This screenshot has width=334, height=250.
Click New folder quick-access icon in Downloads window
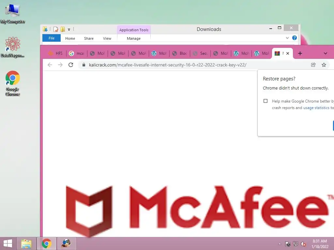pyautogui.click(x=63, y=29)
